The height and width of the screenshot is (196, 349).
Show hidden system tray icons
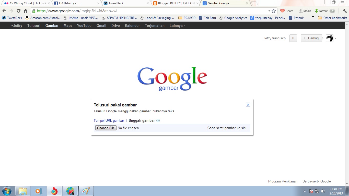[305, 191]
